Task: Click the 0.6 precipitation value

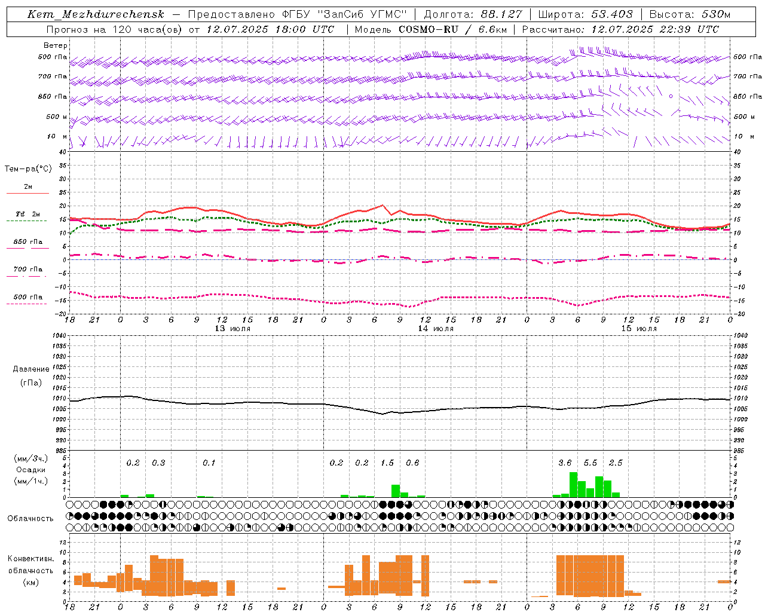Action: (x=412, y=463)
